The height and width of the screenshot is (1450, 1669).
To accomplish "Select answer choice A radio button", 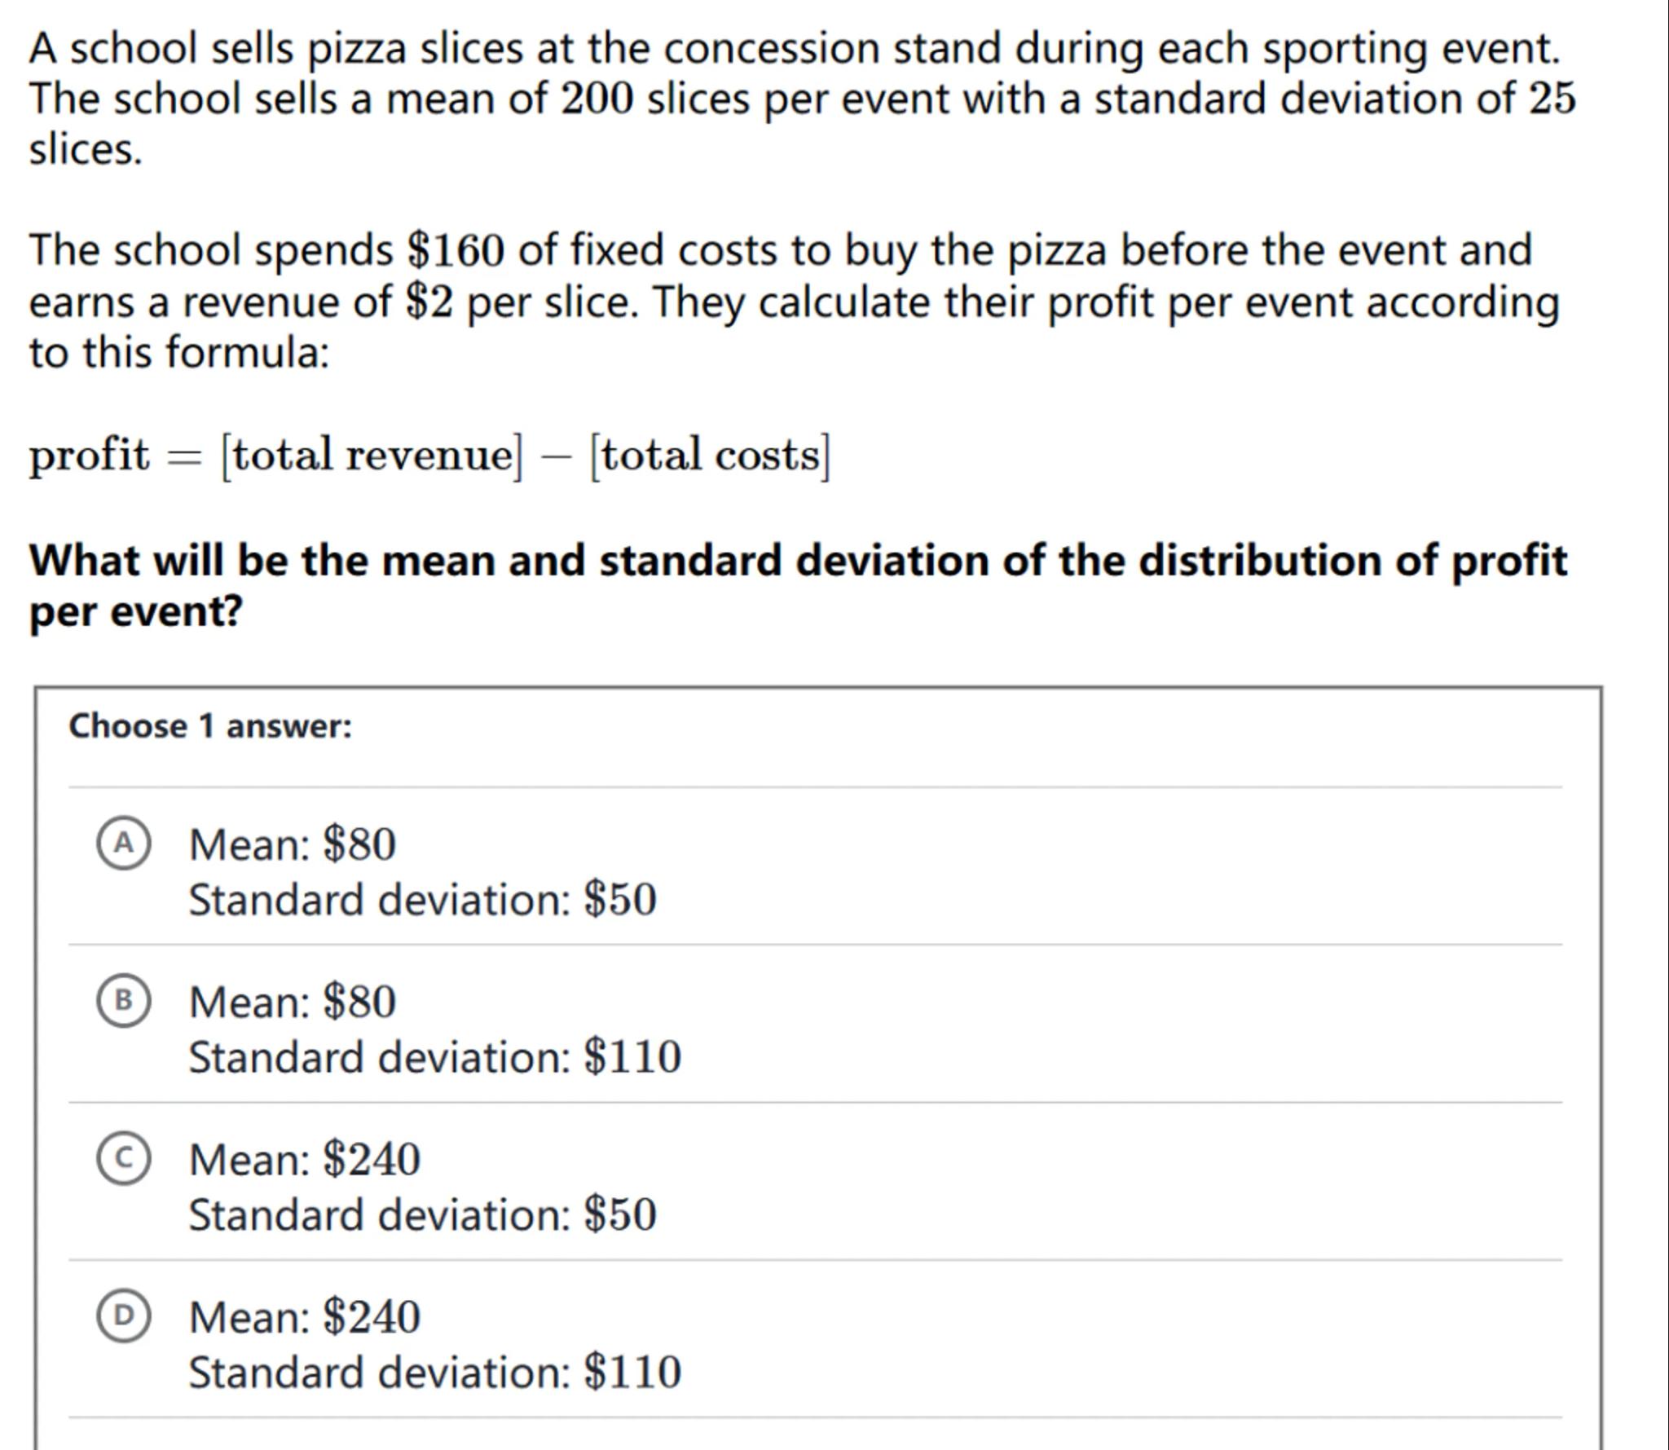I will click(123, 844).
